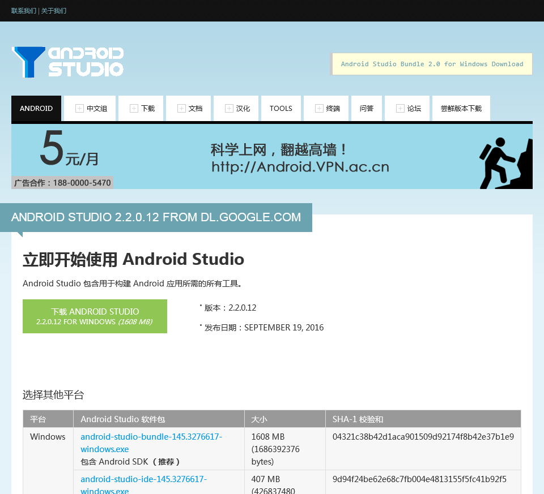Screen dimensions: 544x494
Task: Follow the 联系我们 link in top bar
Action: click(x=24, y=11)
